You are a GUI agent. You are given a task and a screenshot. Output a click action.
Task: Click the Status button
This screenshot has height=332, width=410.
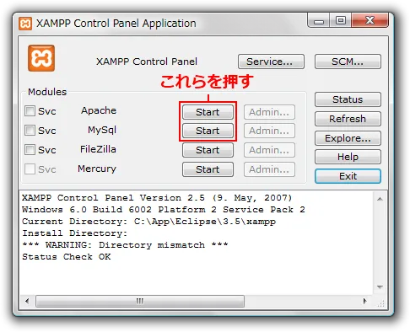click(348, 99)
